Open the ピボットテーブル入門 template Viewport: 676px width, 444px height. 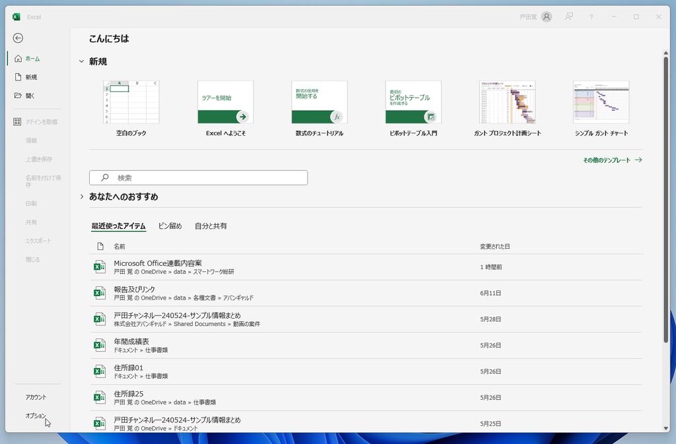413,108
